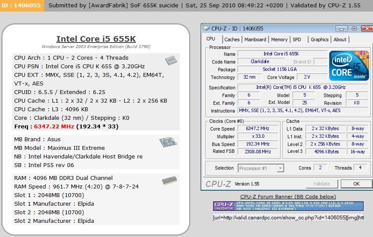Click the L1 Data 2 x 32 KBytes field
373x237 pixels.
pos(325,129)
